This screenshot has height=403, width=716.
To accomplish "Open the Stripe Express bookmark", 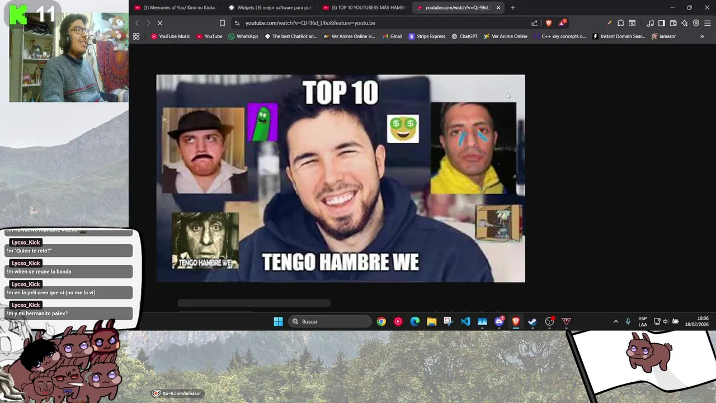I will pyautogui.click(x=427, y=36).
